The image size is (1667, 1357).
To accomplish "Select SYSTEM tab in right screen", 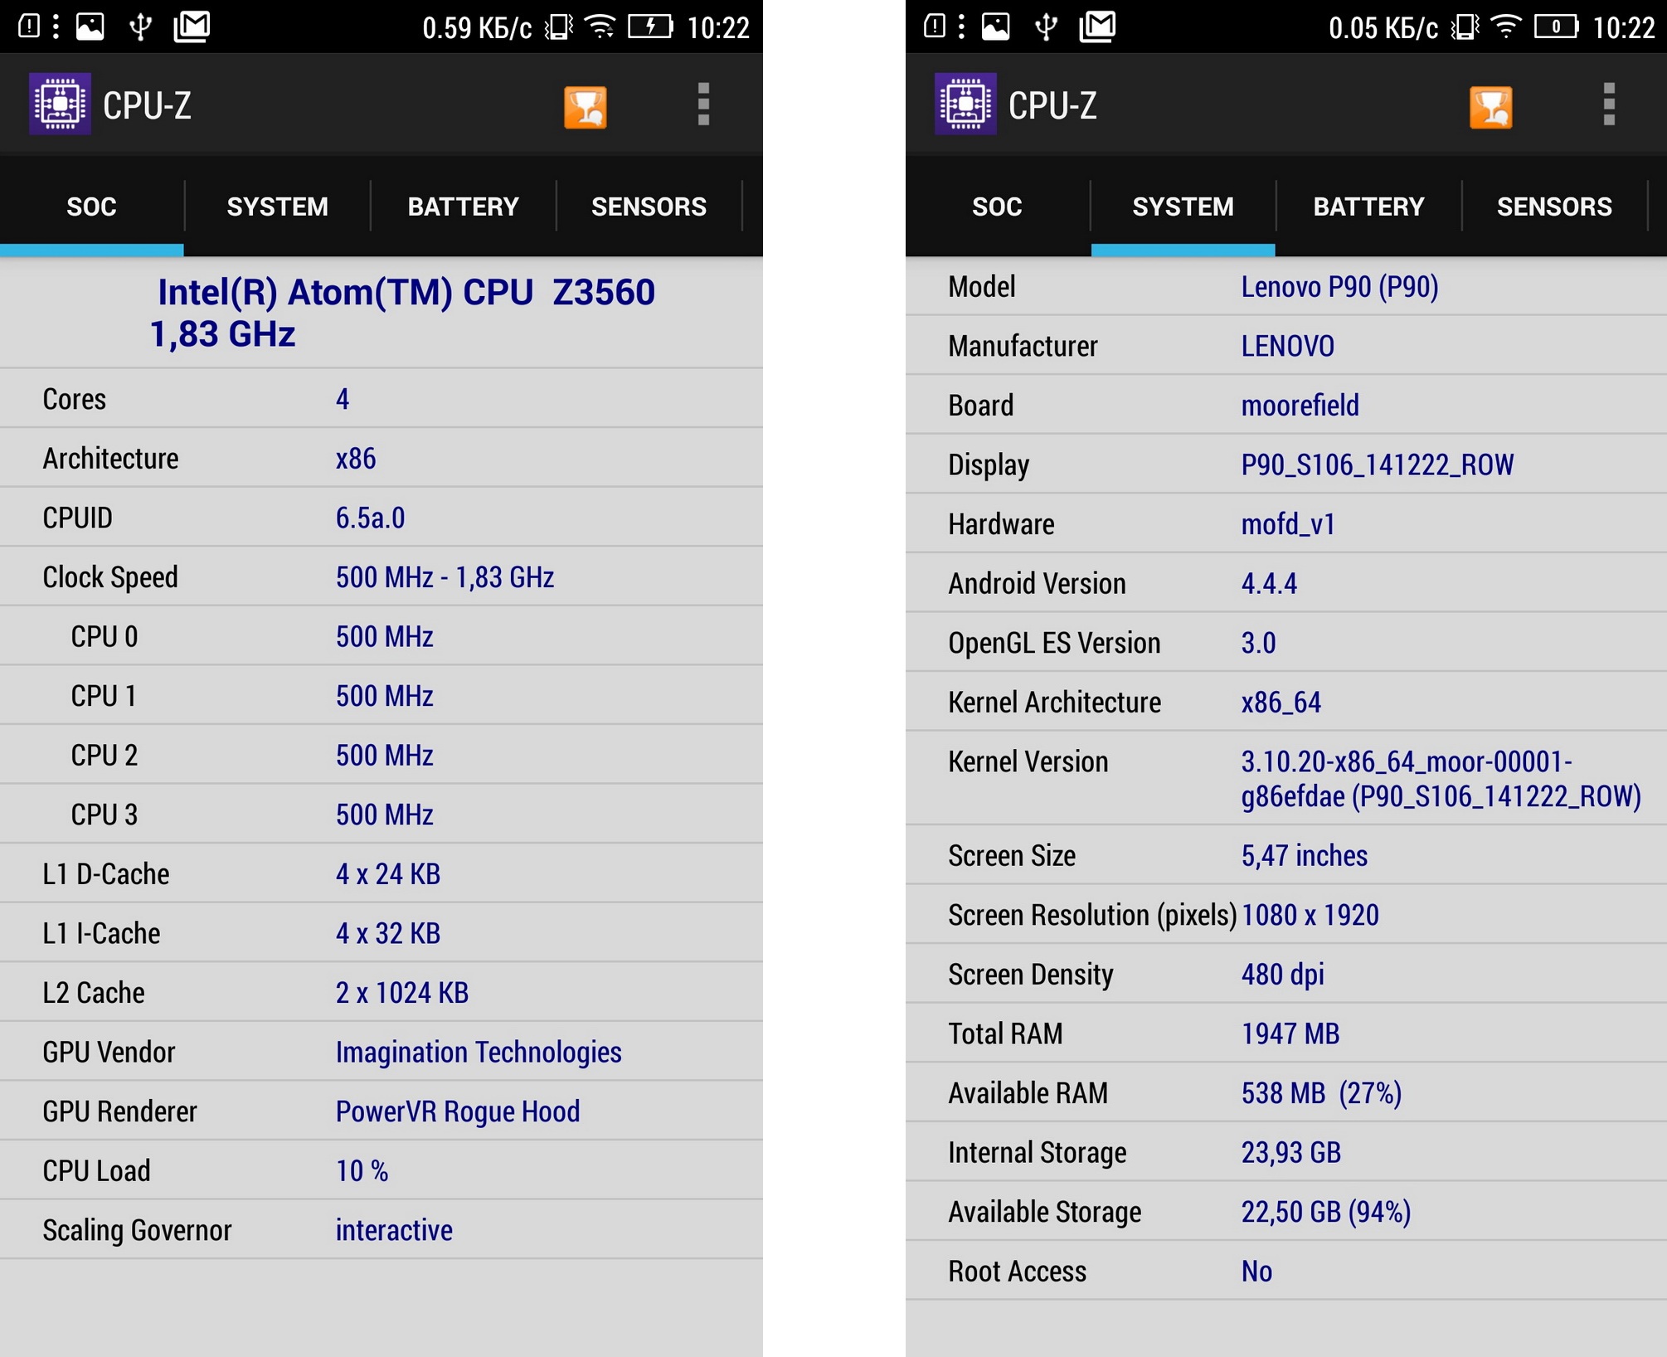I will pos(1183,207).
